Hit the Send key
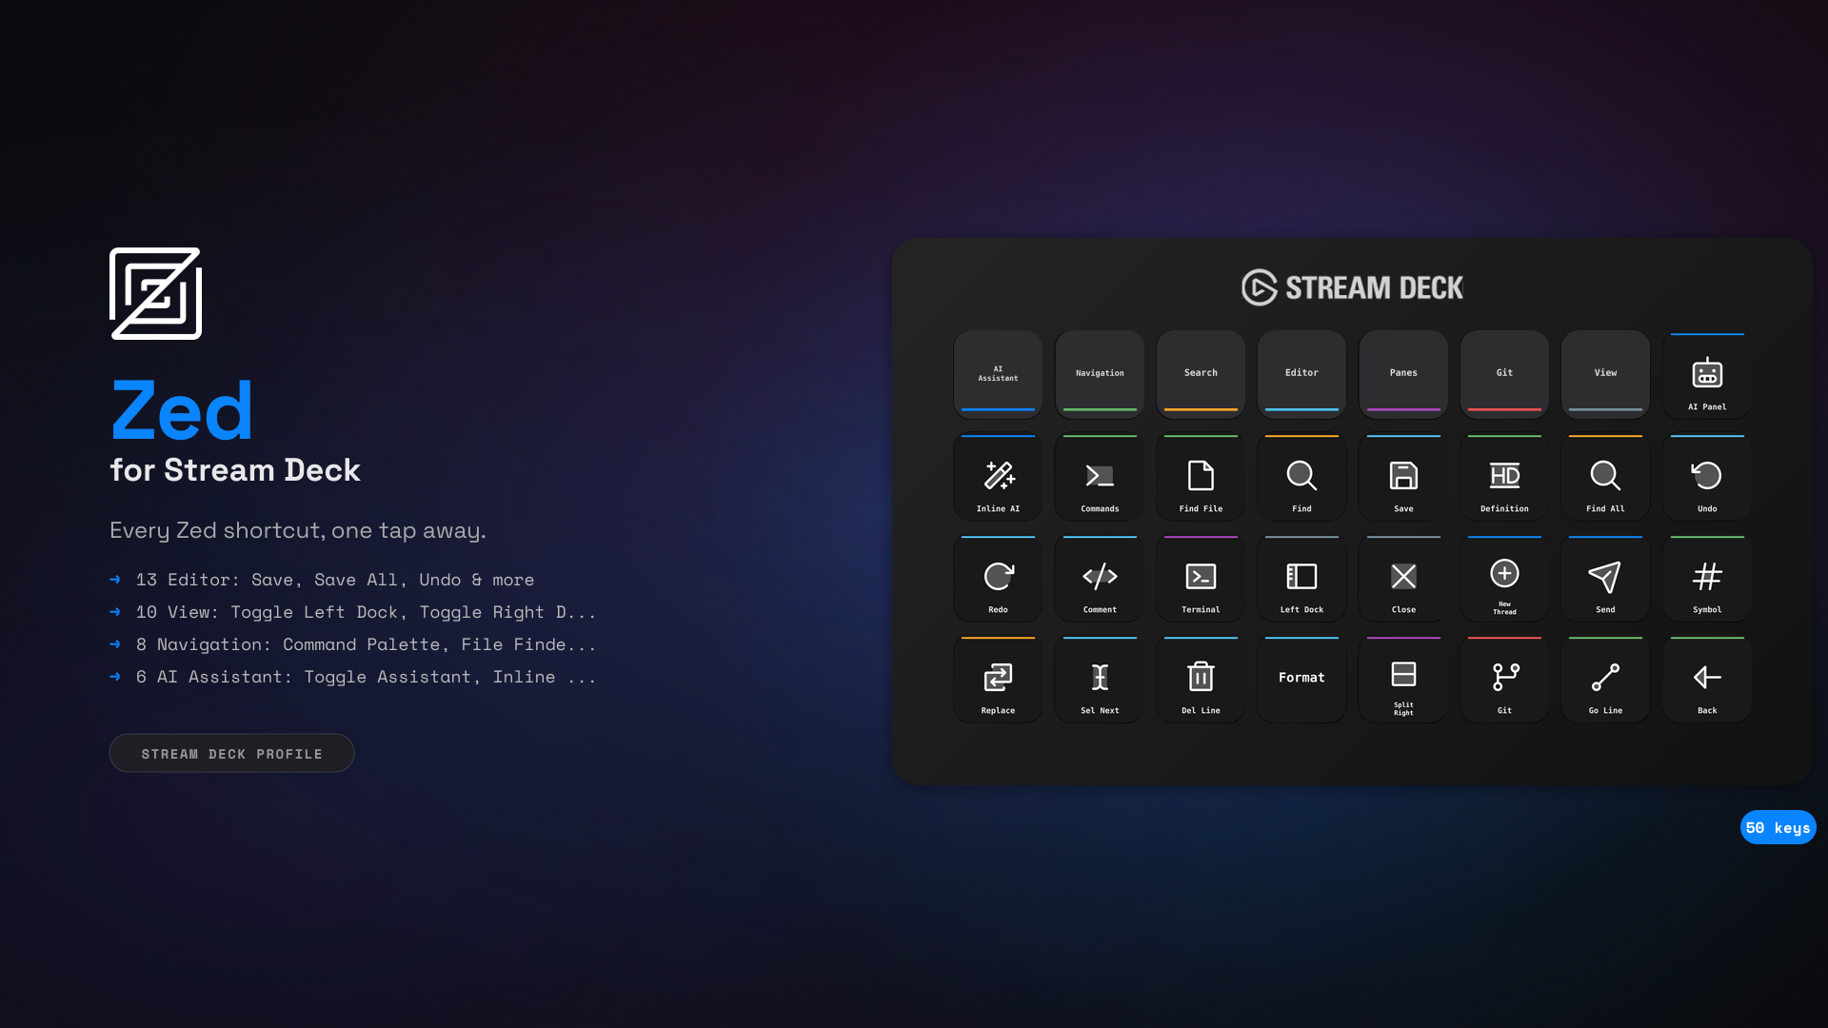 [1605, 578]
